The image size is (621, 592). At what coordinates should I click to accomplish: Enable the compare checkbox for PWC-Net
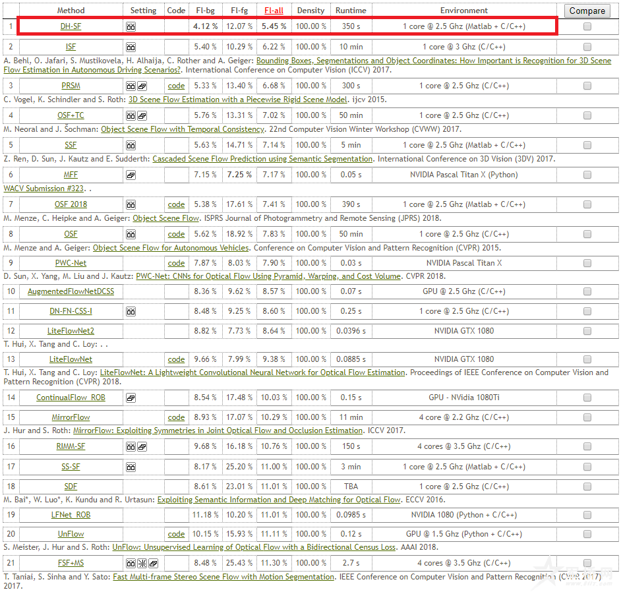pyautogui.click(x=587, y=264)
